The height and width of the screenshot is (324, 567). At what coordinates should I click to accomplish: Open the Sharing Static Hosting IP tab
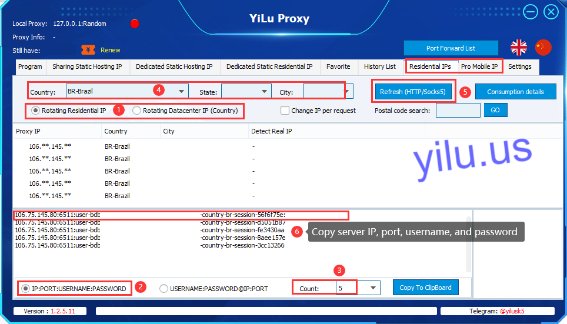point(87,67)
